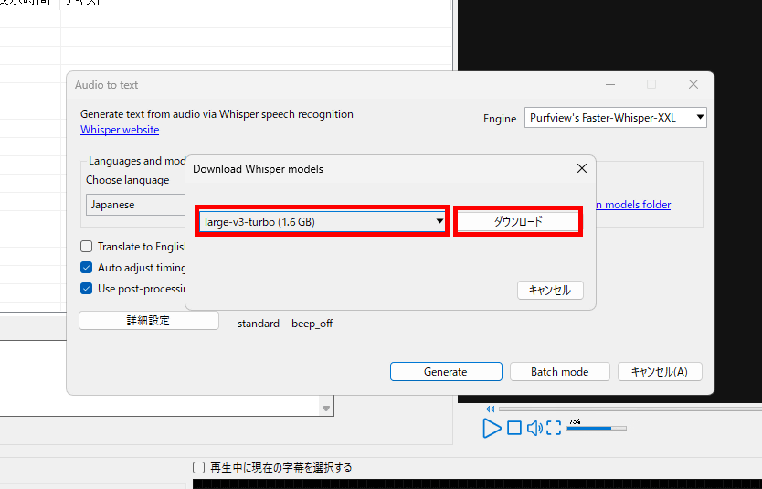Open 詳細設定 advanced settings
The width and height of the screenshot is (762, 489).
coord(149,321)
